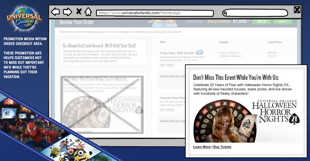
Task: Go to the browser home icon
Action: click(88, 11)
